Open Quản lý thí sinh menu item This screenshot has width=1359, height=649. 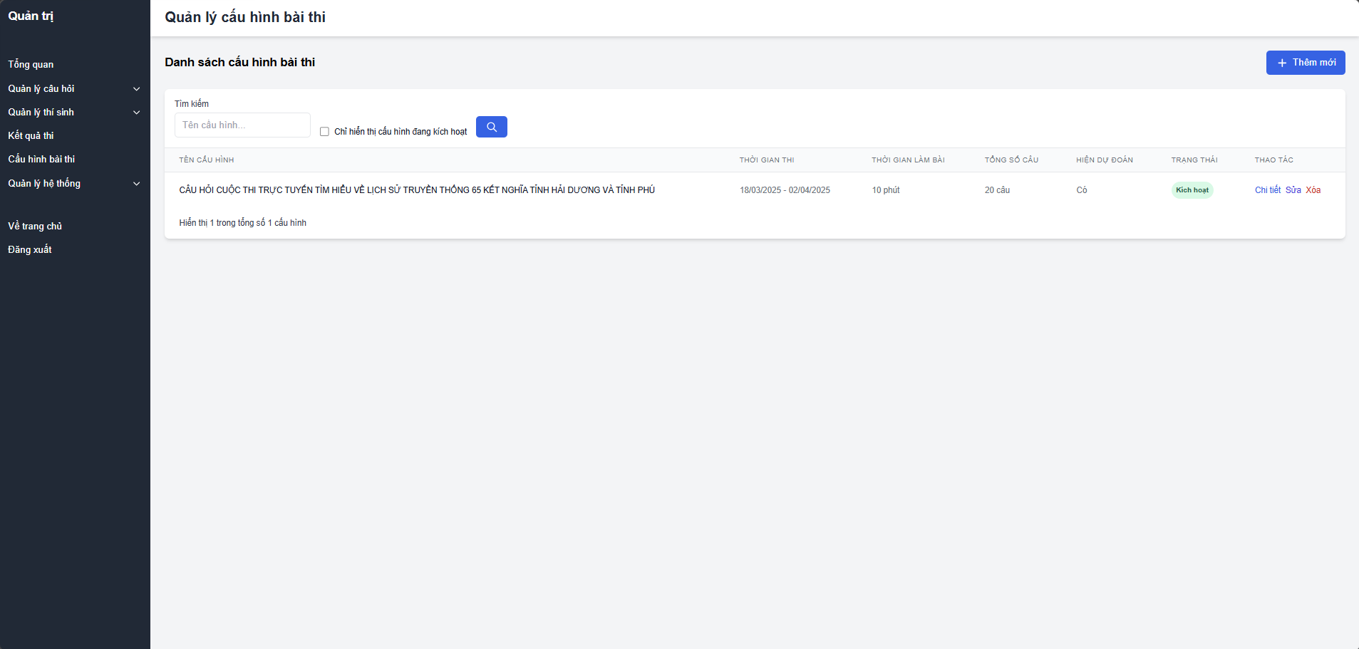(x=41, y=112)
